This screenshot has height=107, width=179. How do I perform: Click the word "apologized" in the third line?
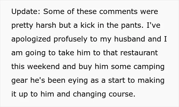pos(31,39)
